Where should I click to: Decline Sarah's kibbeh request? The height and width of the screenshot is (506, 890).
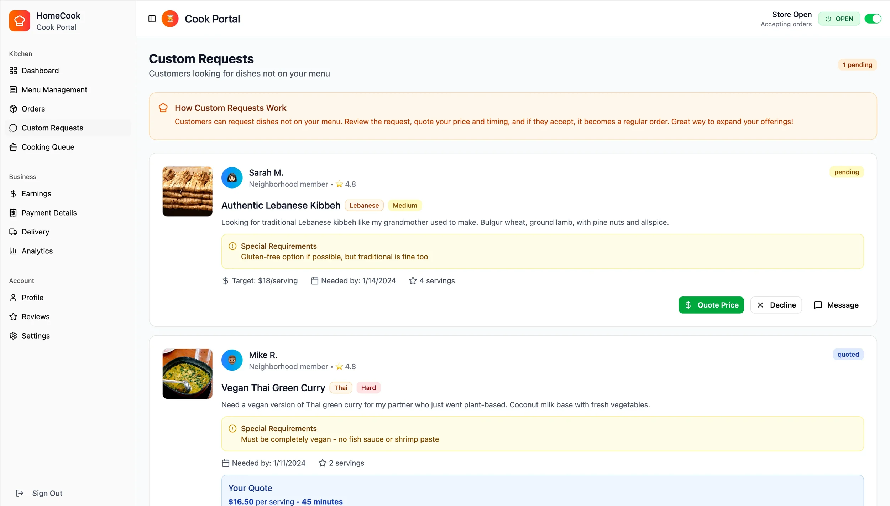click(776, 305)
